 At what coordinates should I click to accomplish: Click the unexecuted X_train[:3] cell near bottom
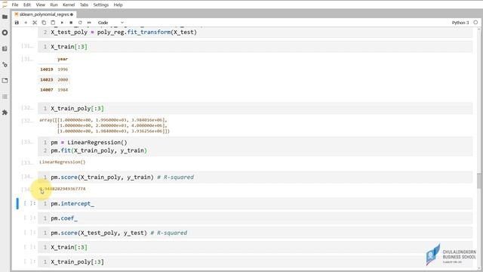coord(255,247)
